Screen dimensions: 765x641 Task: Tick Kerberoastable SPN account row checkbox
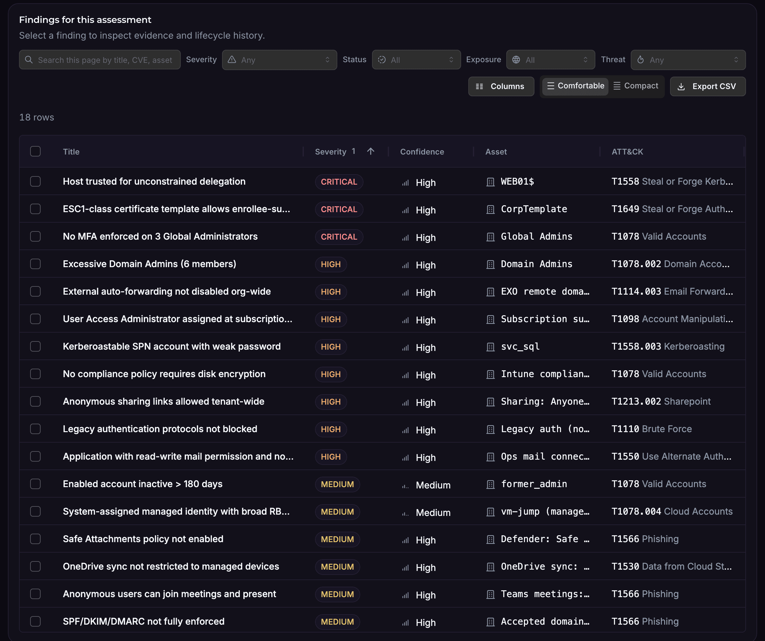point(35,346)
